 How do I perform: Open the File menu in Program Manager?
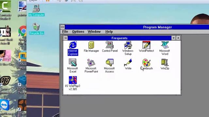point(65,32)
